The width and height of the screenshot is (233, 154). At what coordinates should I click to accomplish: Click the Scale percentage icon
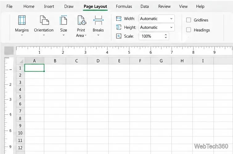pos(119,36)
